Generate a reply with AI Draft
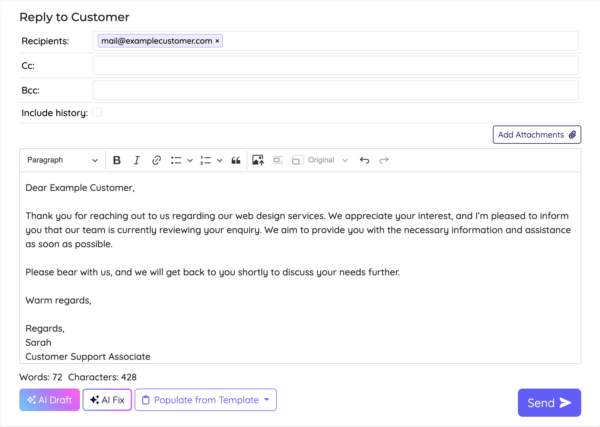 click(50, 400)
